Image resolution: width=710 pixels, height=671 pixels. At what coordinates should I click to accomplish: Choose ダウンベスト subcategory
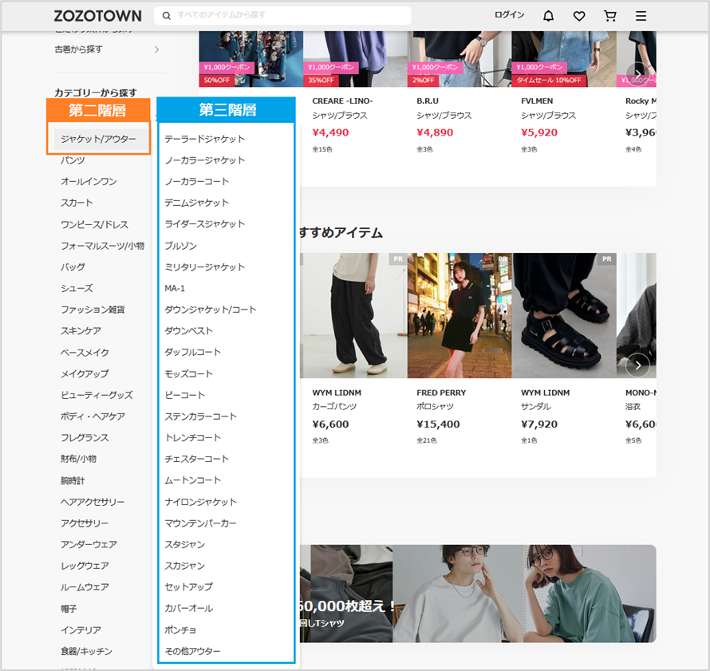click(x=189, y=331)
